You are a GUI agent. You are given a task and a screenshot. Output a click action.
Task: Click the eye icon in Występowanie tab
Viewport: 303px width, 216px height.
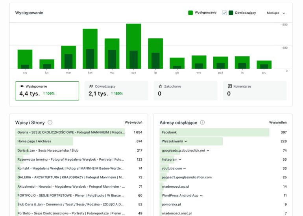coord(22,86)
